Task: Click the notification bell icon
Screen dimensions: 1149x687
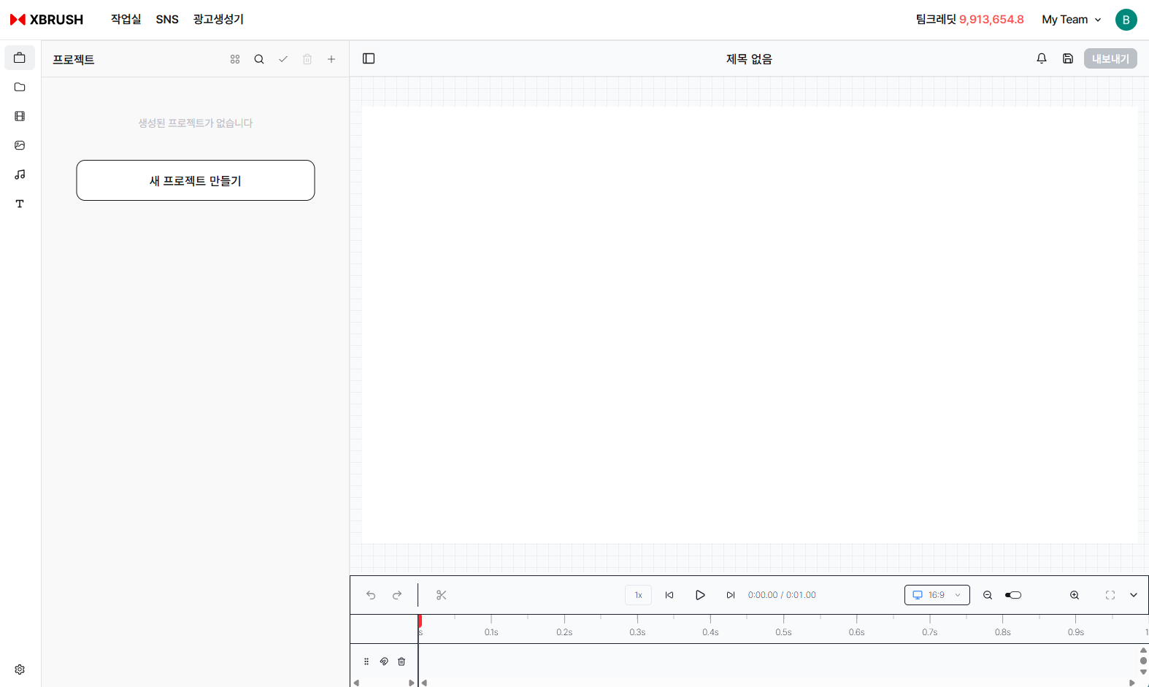Action: 1042,58
